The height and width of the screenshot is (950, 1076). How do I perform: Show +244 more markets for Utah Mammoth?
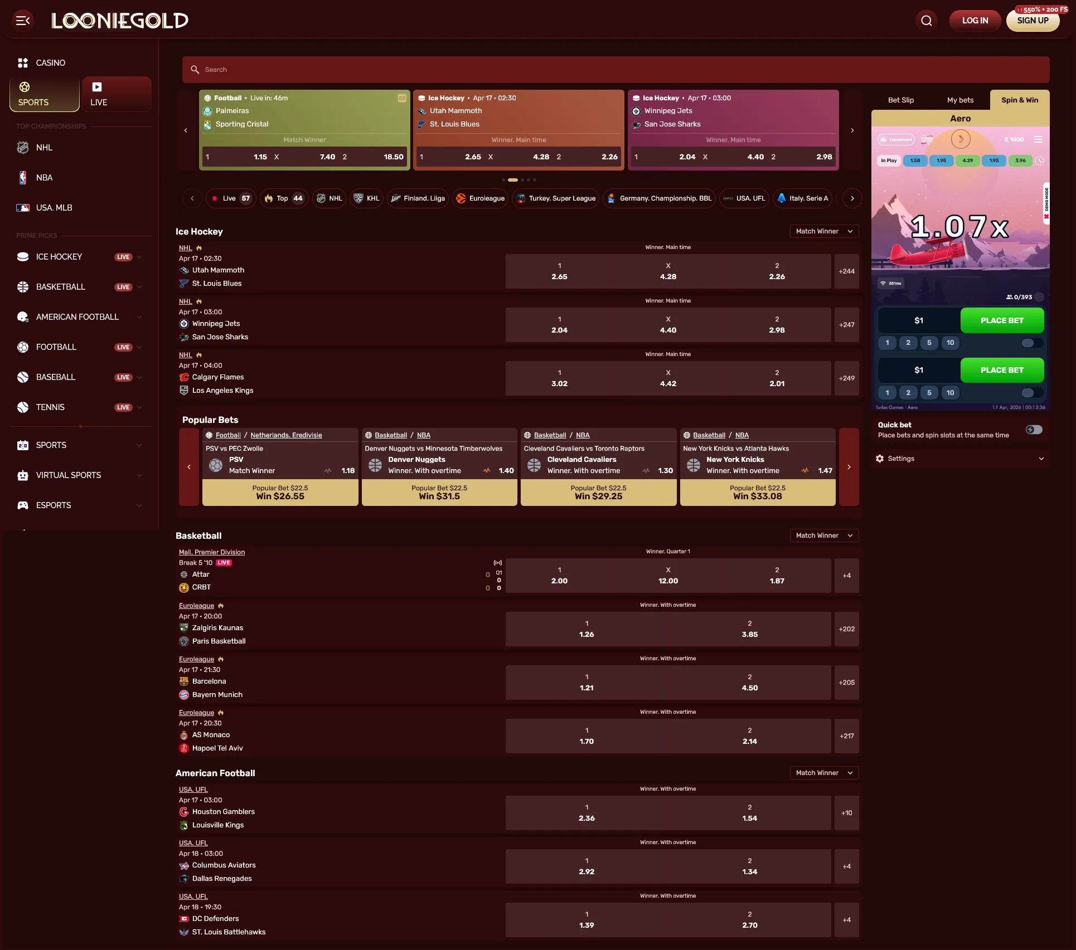pyautogui.click(x=846, y=271)
